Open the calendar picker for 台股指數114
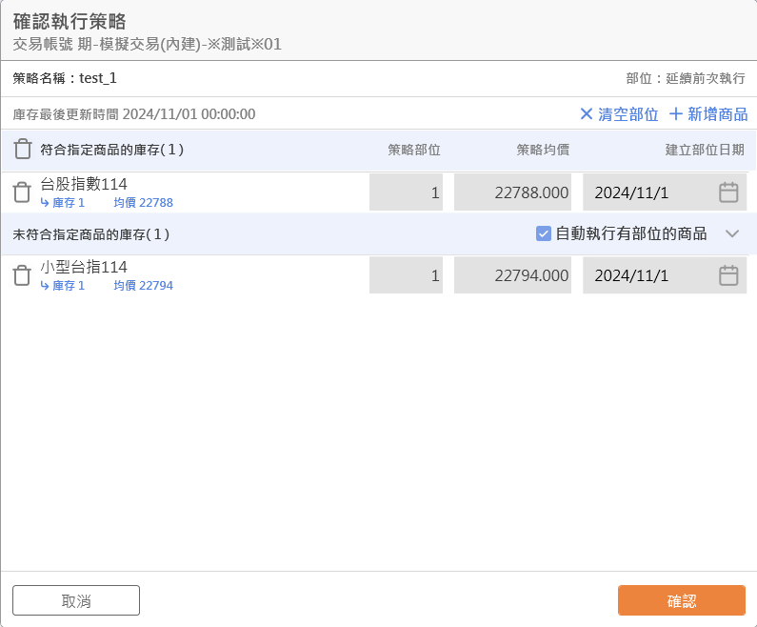Viewport: 757px width, 627px height. pos(728,192)
